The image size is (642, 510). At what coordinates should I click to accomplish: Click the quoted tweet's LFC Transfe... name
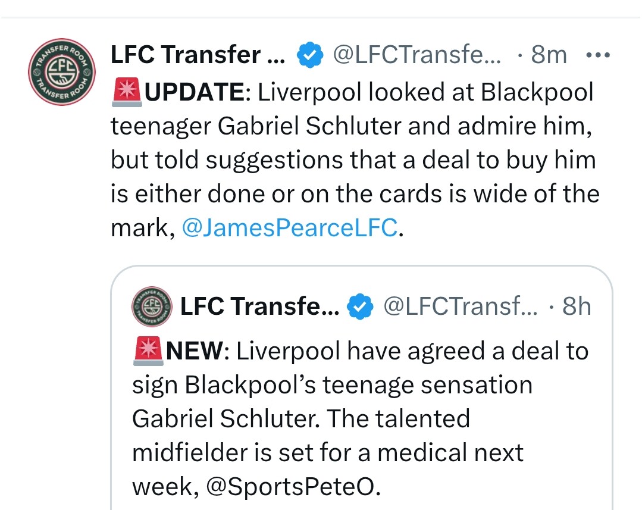coord(259,306)
